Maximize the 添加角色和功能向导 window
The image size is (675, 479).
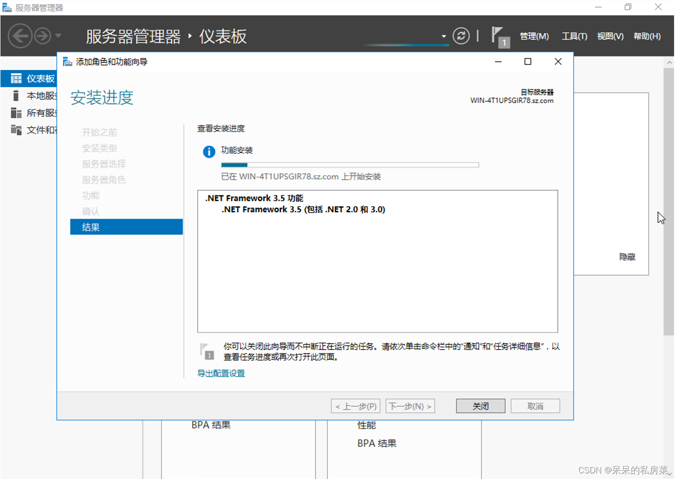tap(528, 62)
